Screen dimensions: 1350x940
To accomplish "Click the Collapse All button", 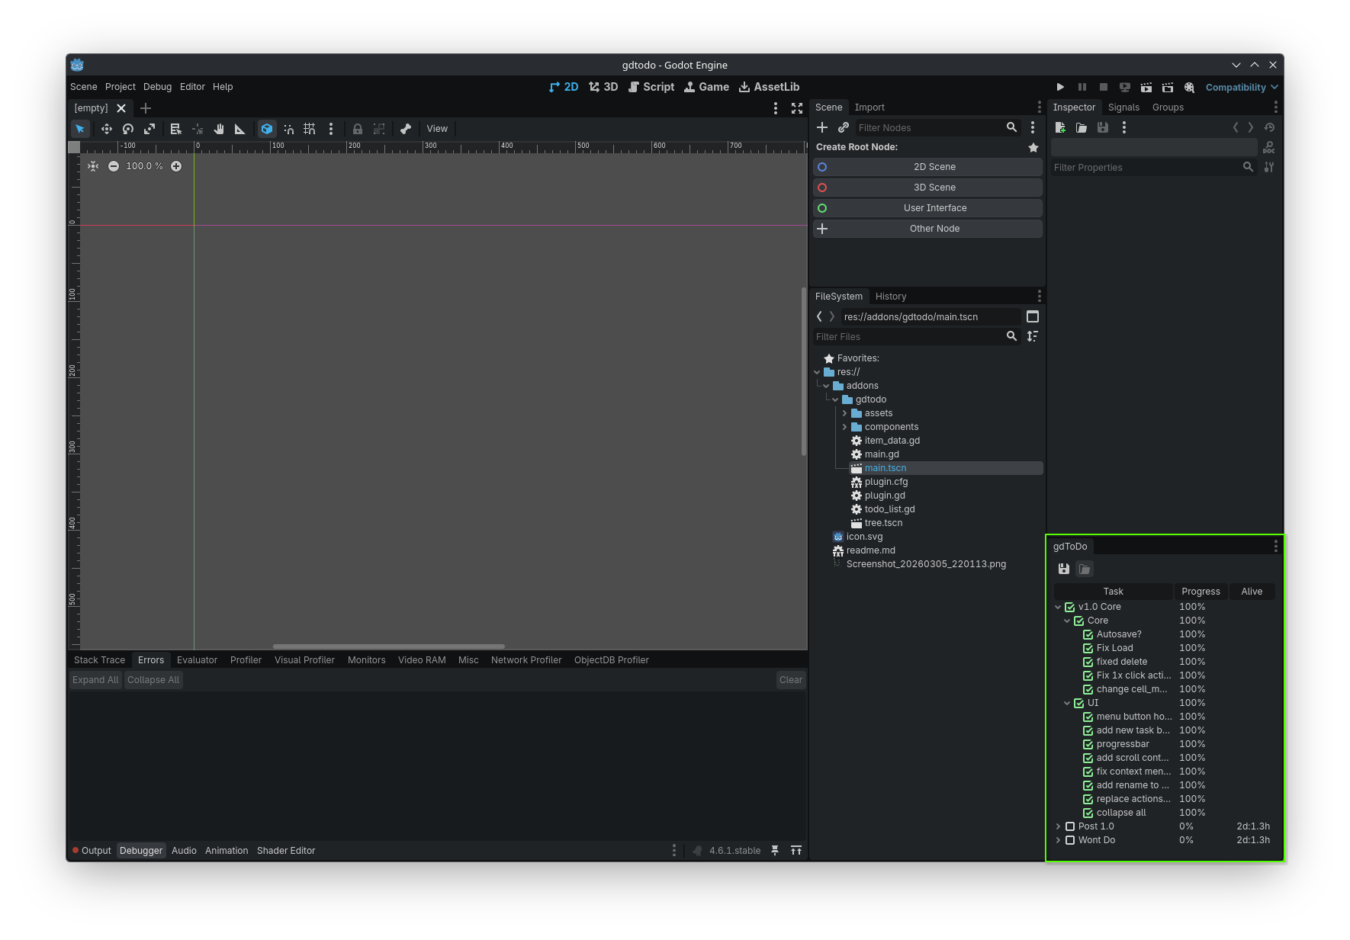I will click(x=153, y=680).
